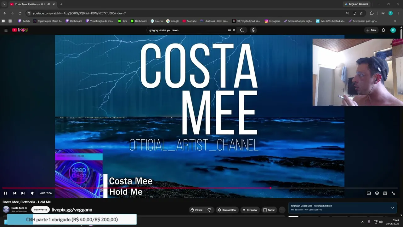This screenshot has height=227, width=403.
Task: Switch to theater mode
Action: (385, 193)
